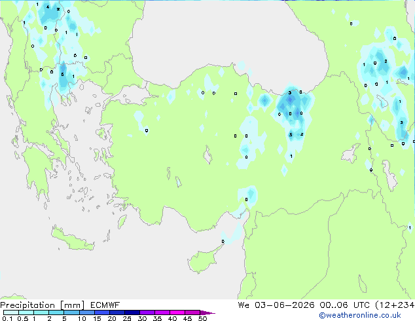
Task: Select the "ECMWF" model label
Action: [105, 305]
